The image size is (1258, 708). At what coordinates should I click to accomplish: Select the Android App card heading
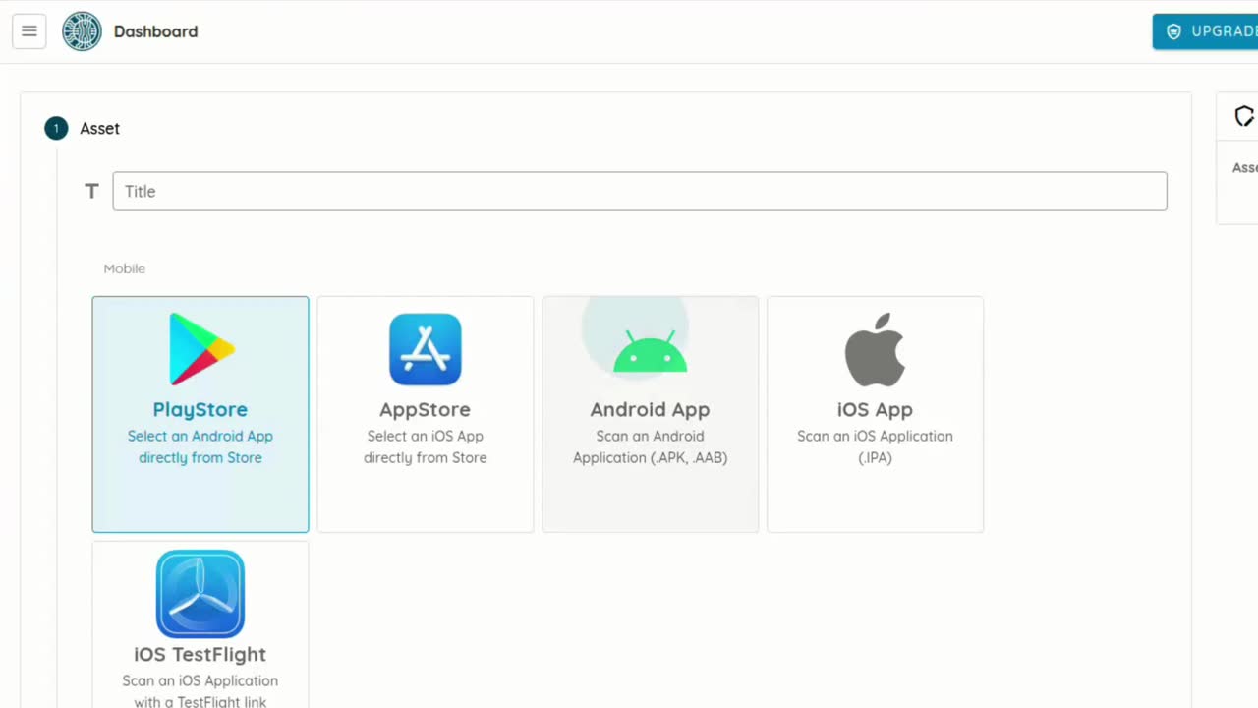point(650,409)
